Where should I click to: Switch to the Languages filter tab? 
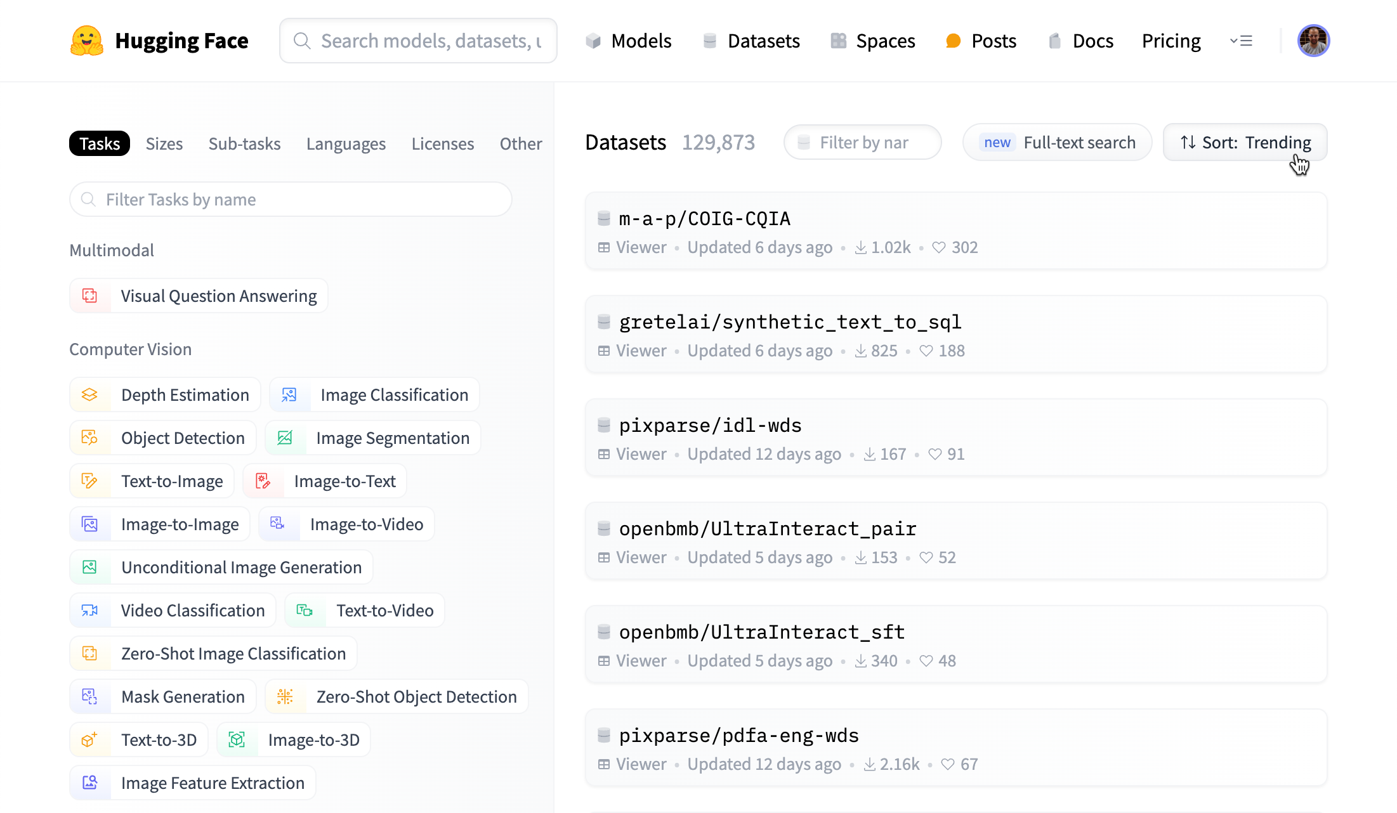point(346,143)
